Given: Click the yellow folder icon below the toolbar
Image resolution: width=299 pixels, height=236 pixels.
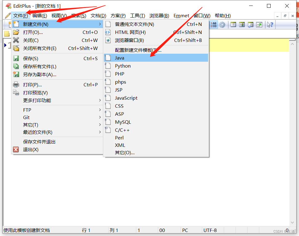Looking at the screenshot, I should coord(7,34).
